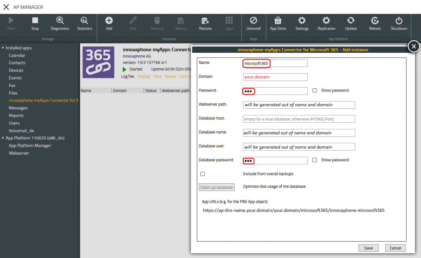Click the Stop instance toolbar icon

coord(35,21)
